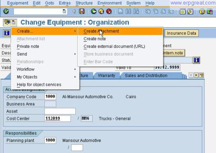This screenshot has width=216, height=153.
Task: Open the Structure menu
Action: tap(84, 3)
